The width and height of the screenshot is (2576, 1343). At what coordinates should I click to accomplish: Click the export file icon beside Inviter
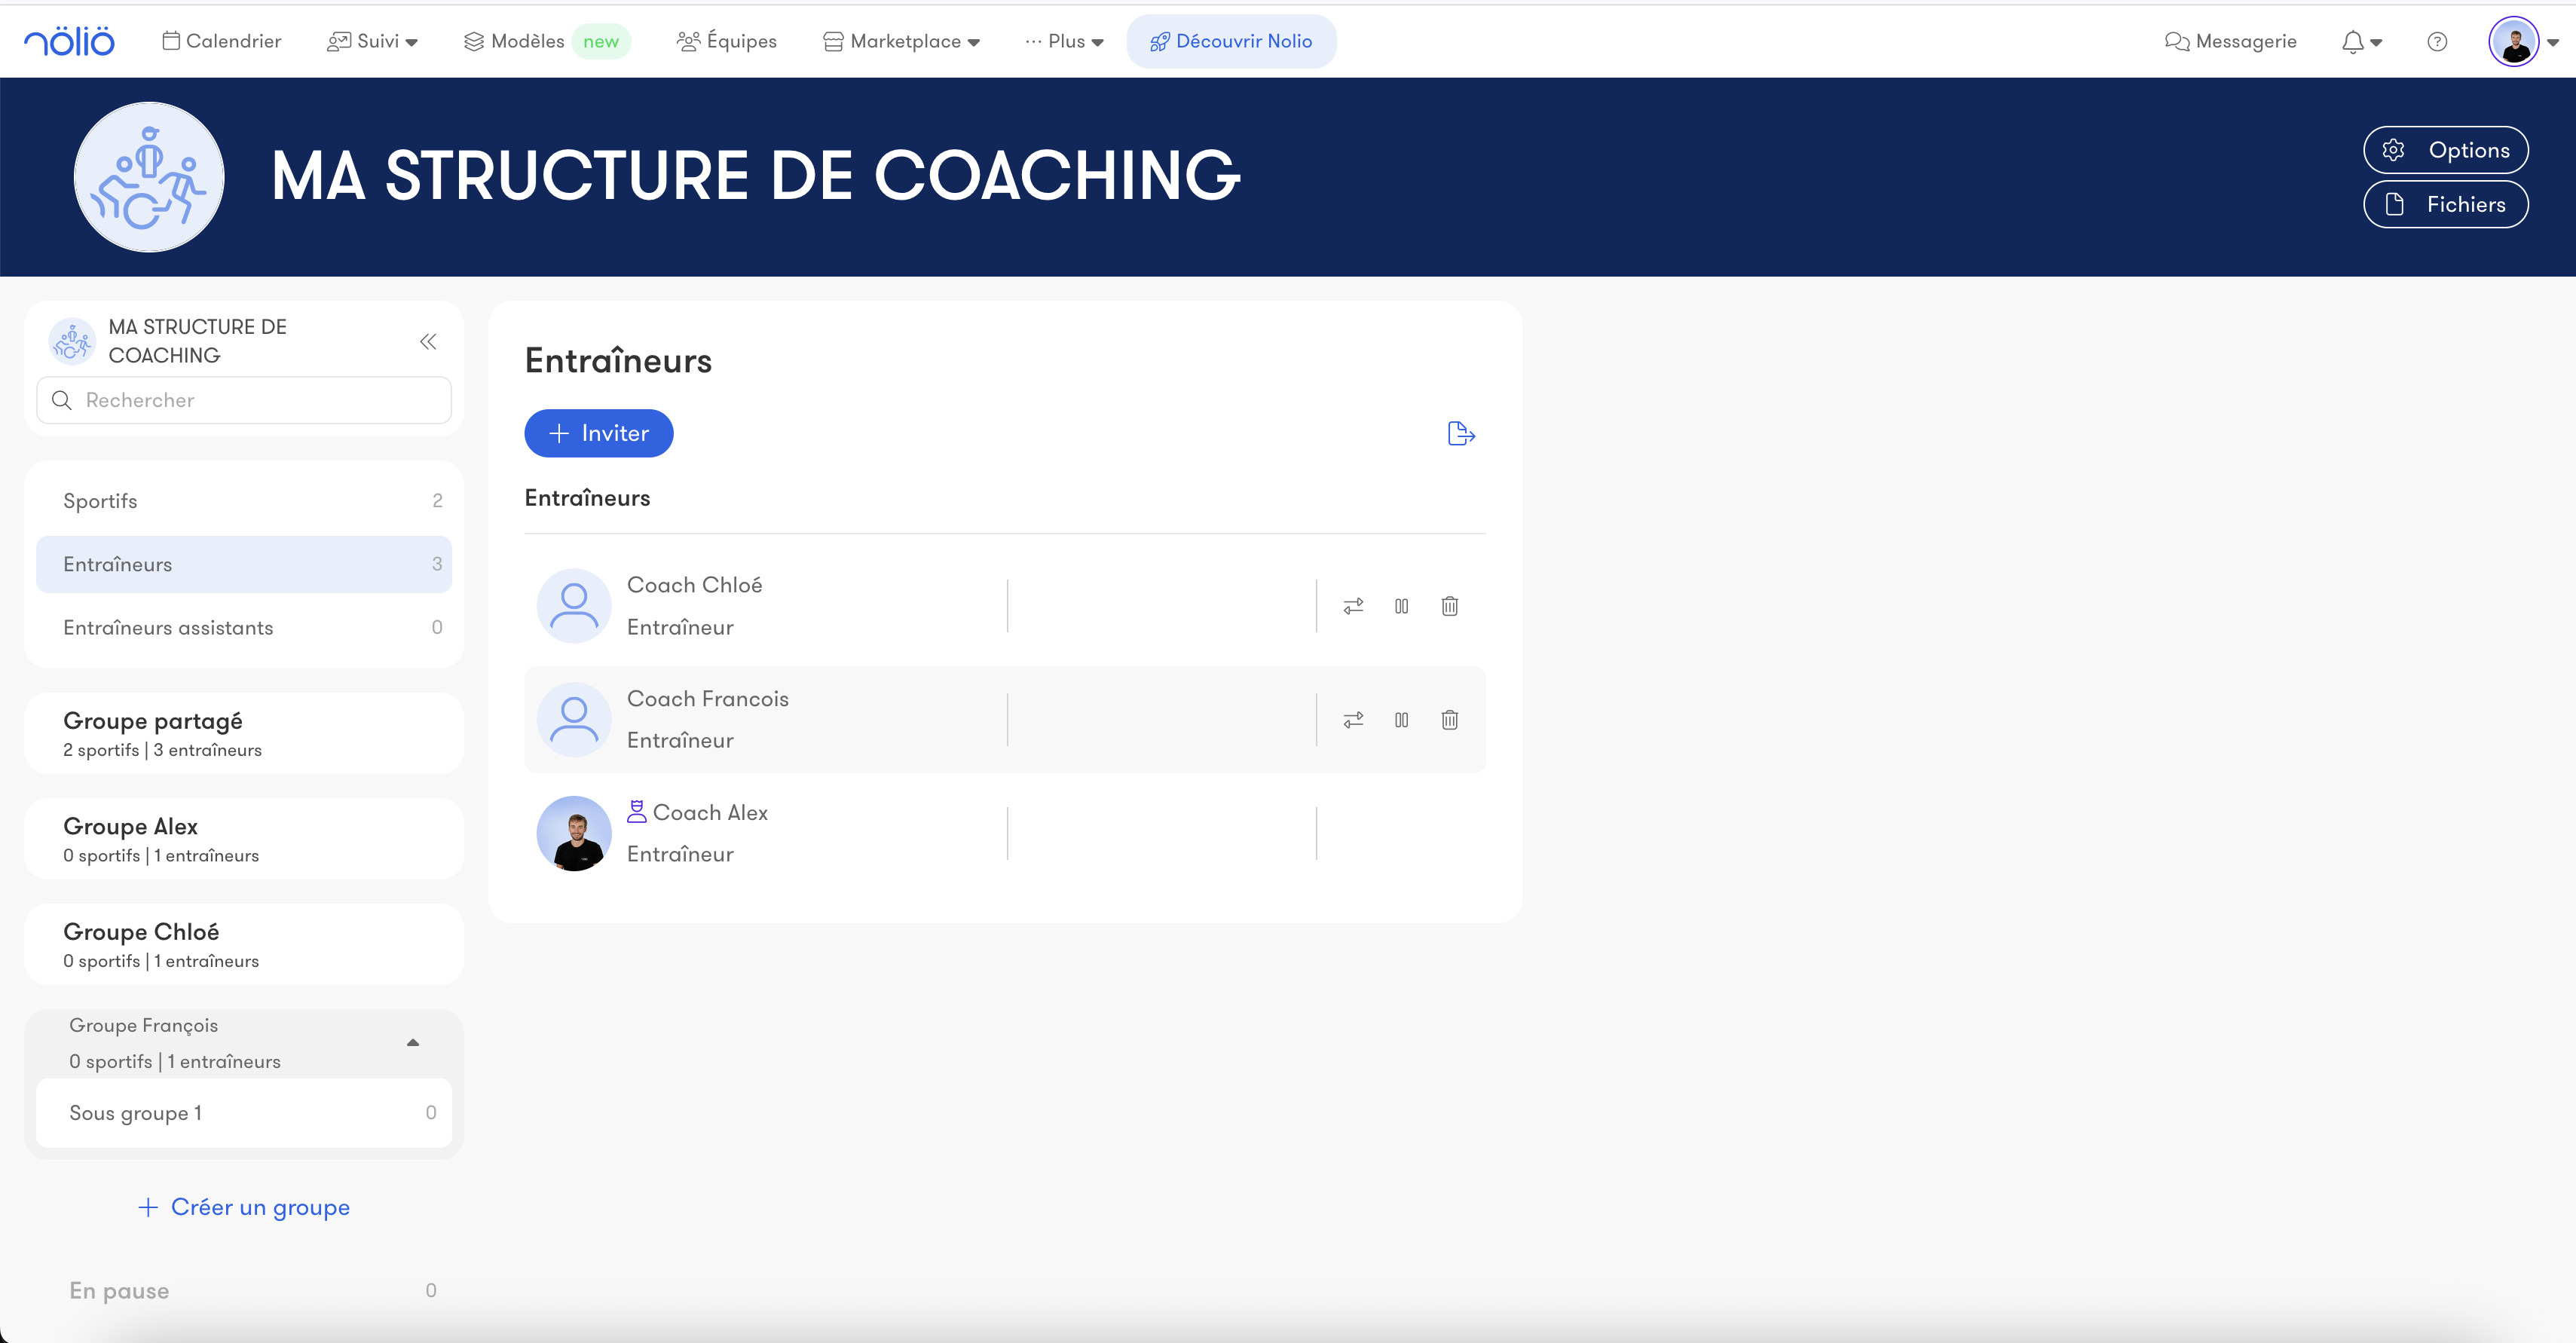pos(1461,433)
